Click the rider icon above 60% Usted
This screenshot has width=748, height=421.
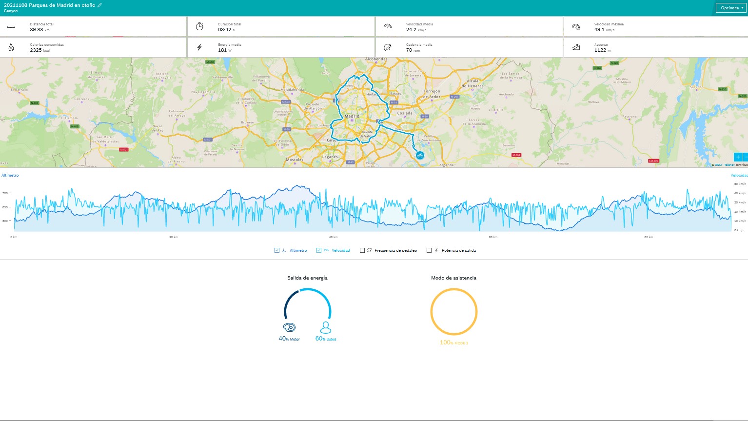pos(326,327)
